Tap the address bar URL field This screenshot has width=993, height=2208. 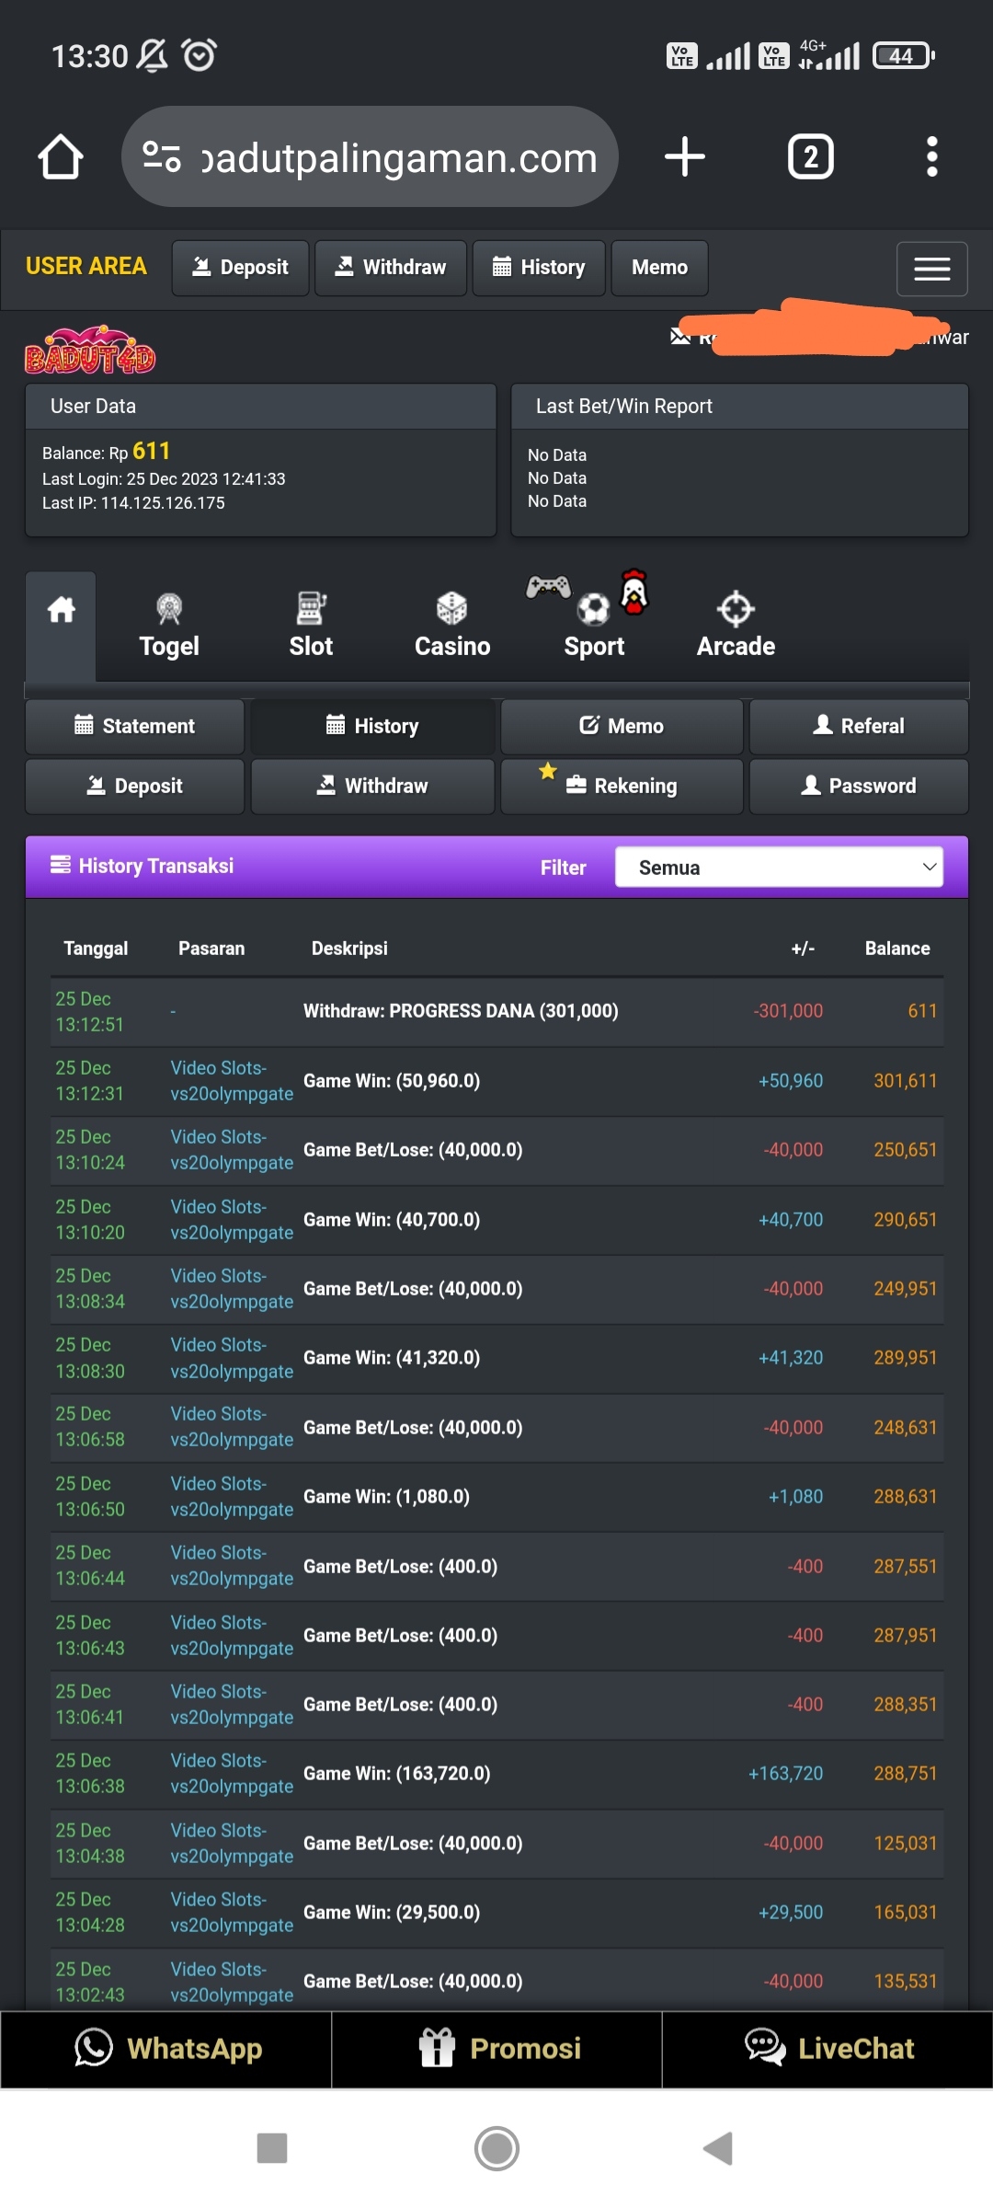pyautogui.click(x=399, y=157)
